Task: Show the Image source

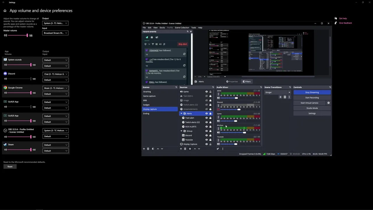Action: (207, 100)
